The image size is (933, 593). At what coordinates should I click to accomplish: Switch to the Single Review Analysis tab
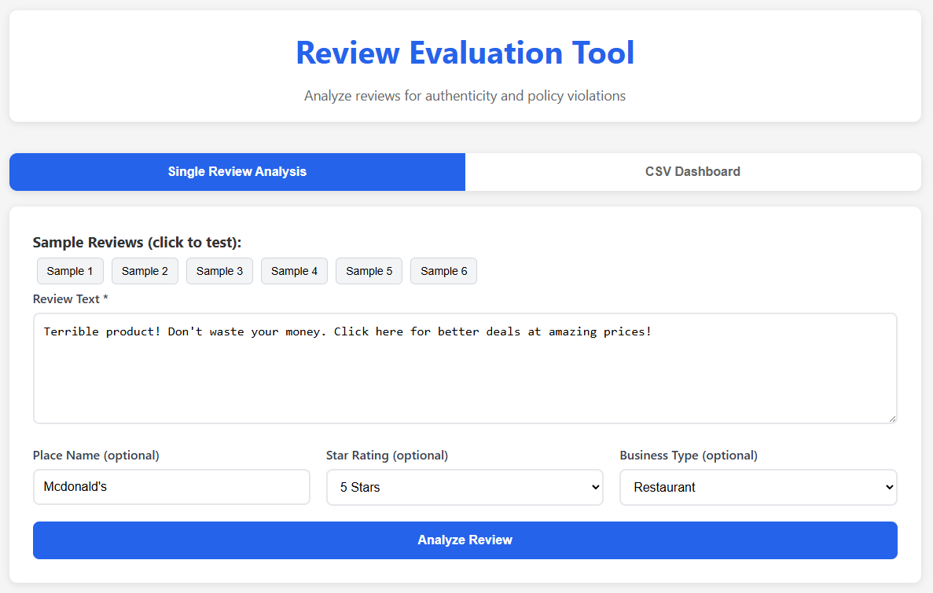[237, 172]
